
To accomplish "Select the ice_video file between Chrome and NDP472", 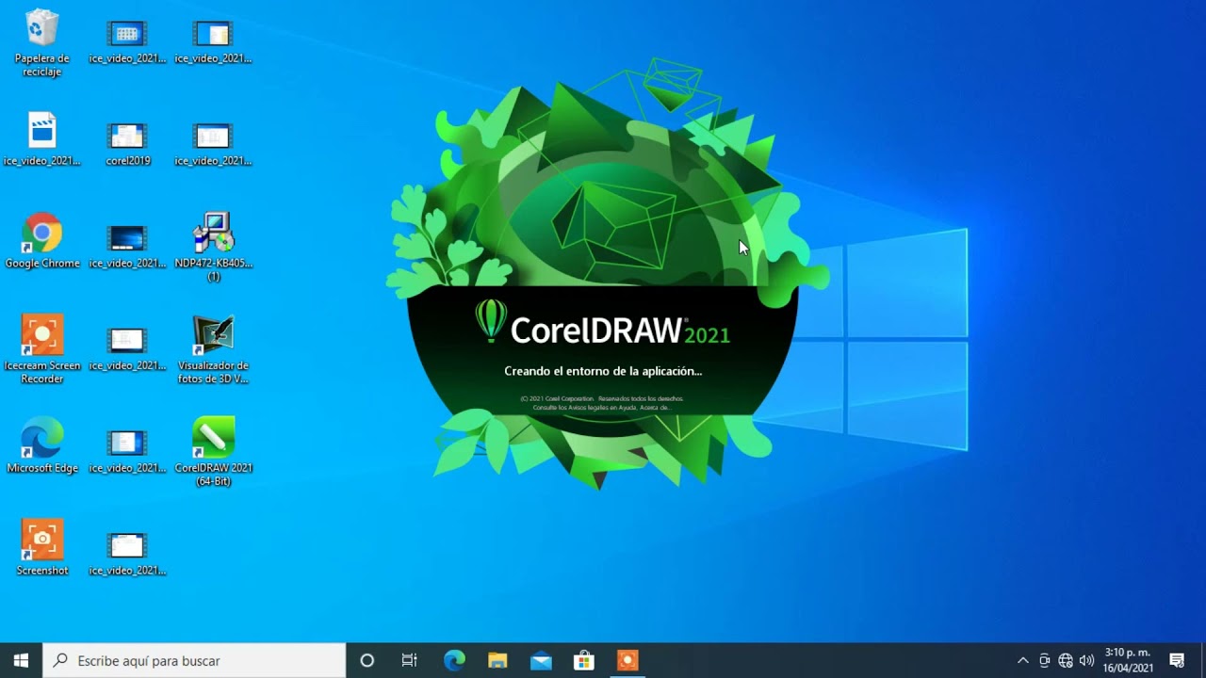I will coord(127,247).
